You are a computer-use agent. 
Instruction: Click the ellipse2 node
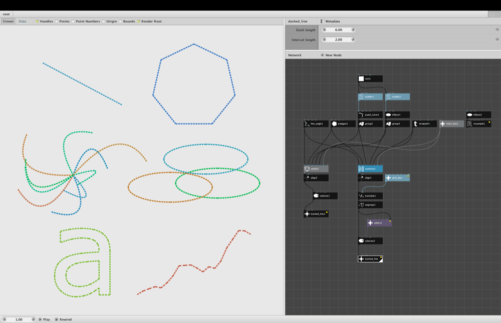(478, 115)
